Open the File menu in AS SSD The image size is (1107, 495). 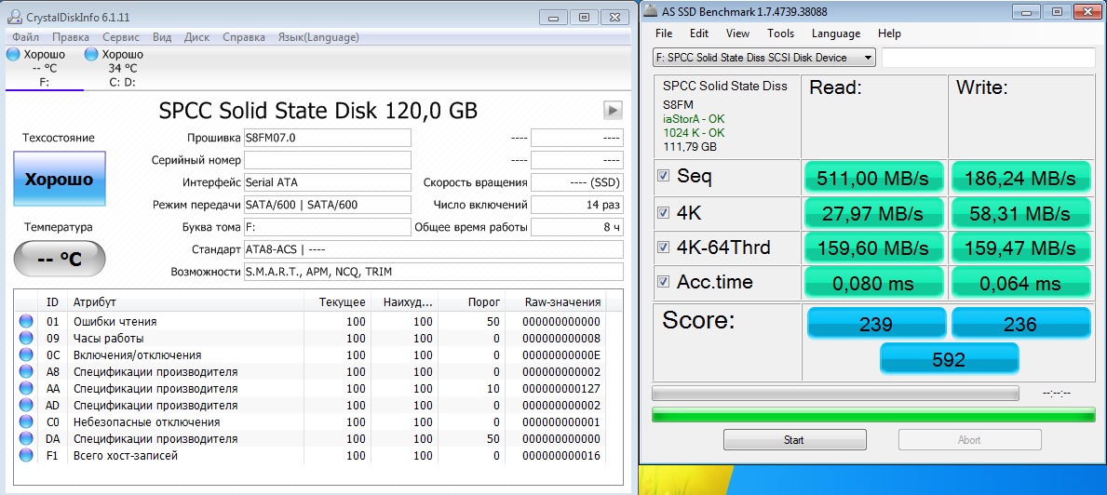(664, 33)
